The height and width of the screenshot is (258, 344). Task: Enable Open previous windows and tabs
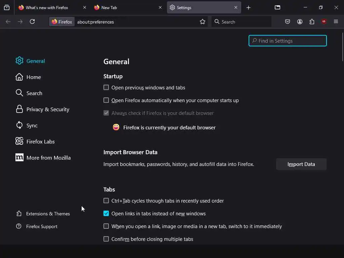point(106,87)
